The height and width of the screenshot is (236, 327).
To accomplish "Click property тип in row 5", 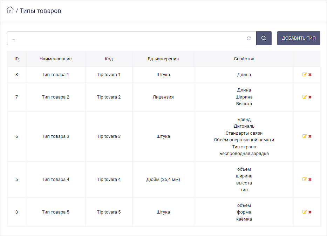I will 244,190.
